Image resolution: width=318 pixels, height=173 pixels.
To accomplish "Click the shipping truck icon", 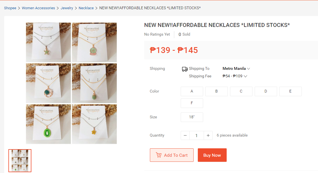I will pyautogui.click(x=185, y=69).
